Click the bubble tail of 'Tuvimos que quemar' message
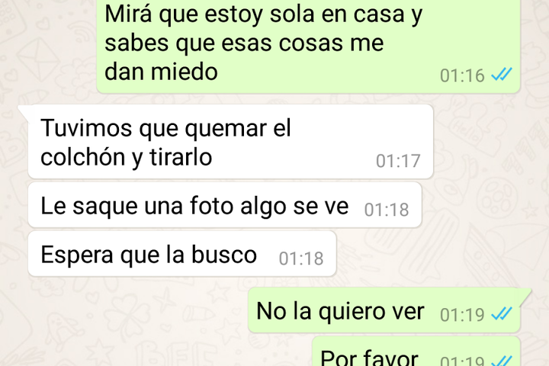 (23, 111)
